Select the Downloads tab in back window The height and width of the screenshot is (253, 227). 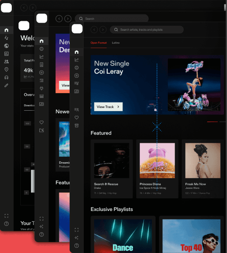(29, 106)
